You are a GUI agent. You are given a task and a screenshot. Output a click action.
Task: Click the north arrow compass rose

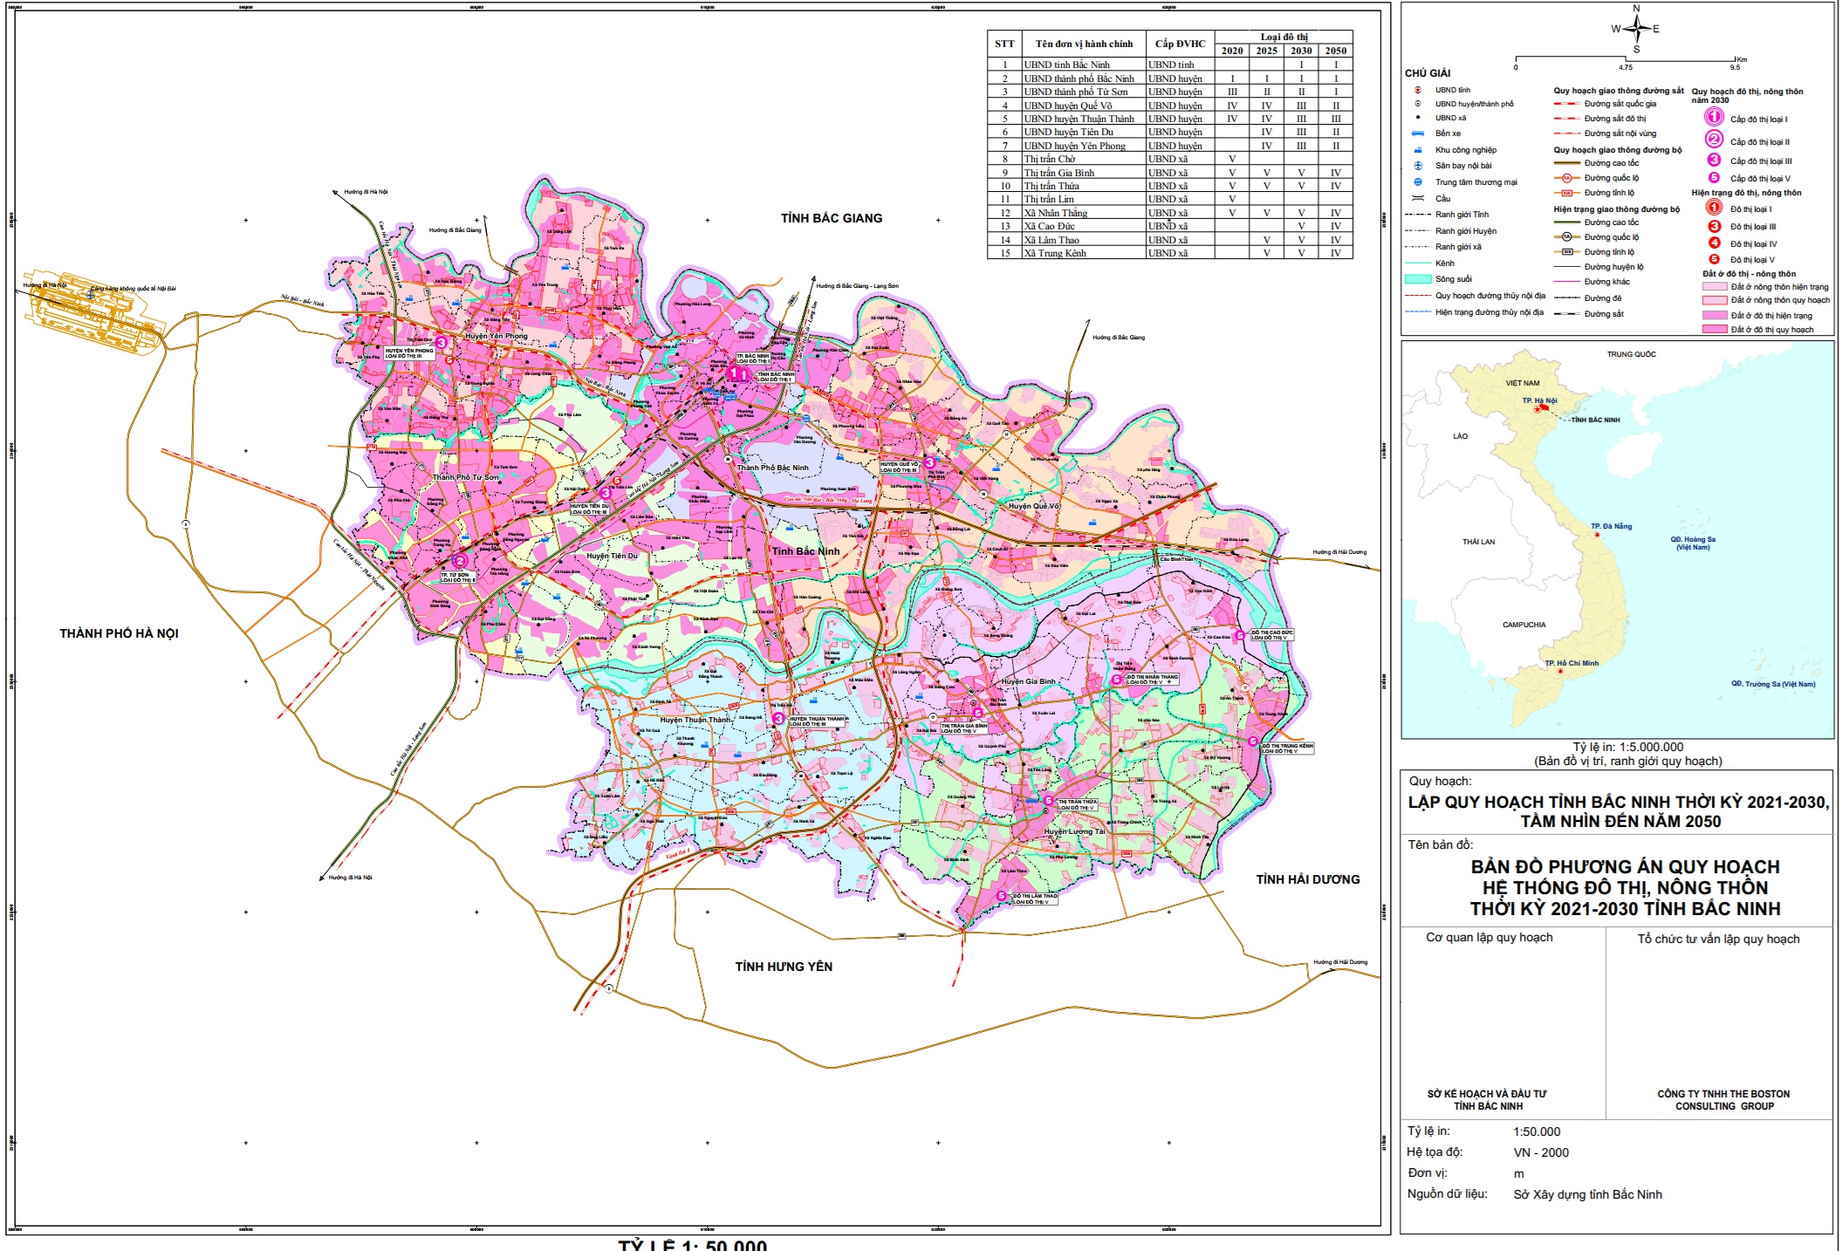tap(1636, 29)
